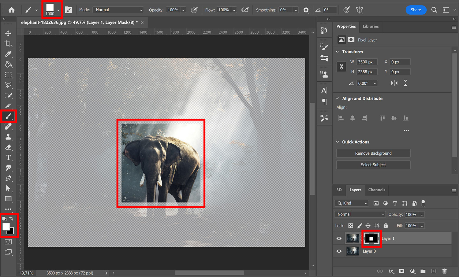This screenshot has height=277, width=459.
Task: Select the Clone Stamp tool
Action: (x=8, y=137)
